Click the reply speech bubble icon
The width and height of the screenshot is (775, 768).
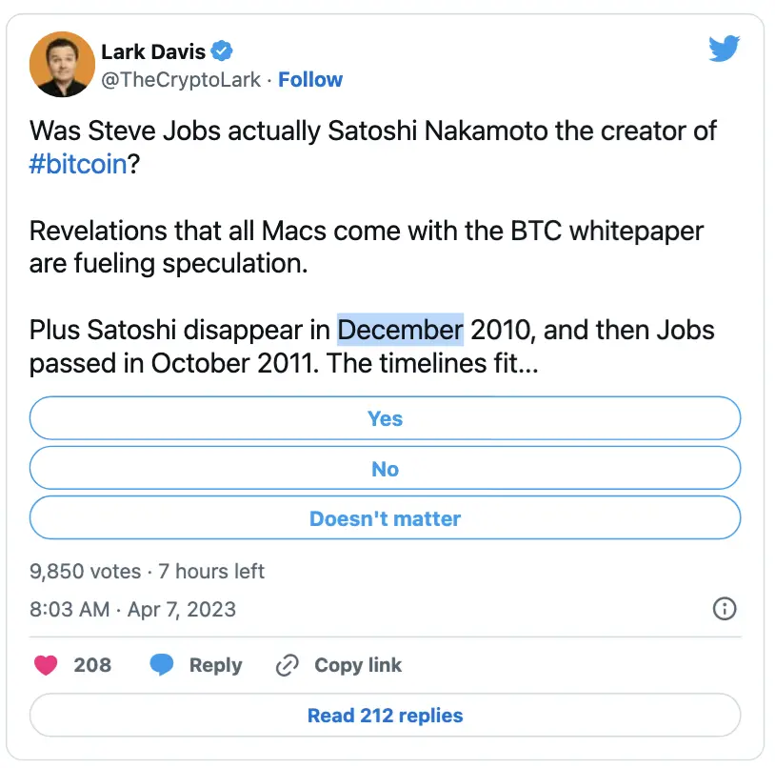[162, 665]
